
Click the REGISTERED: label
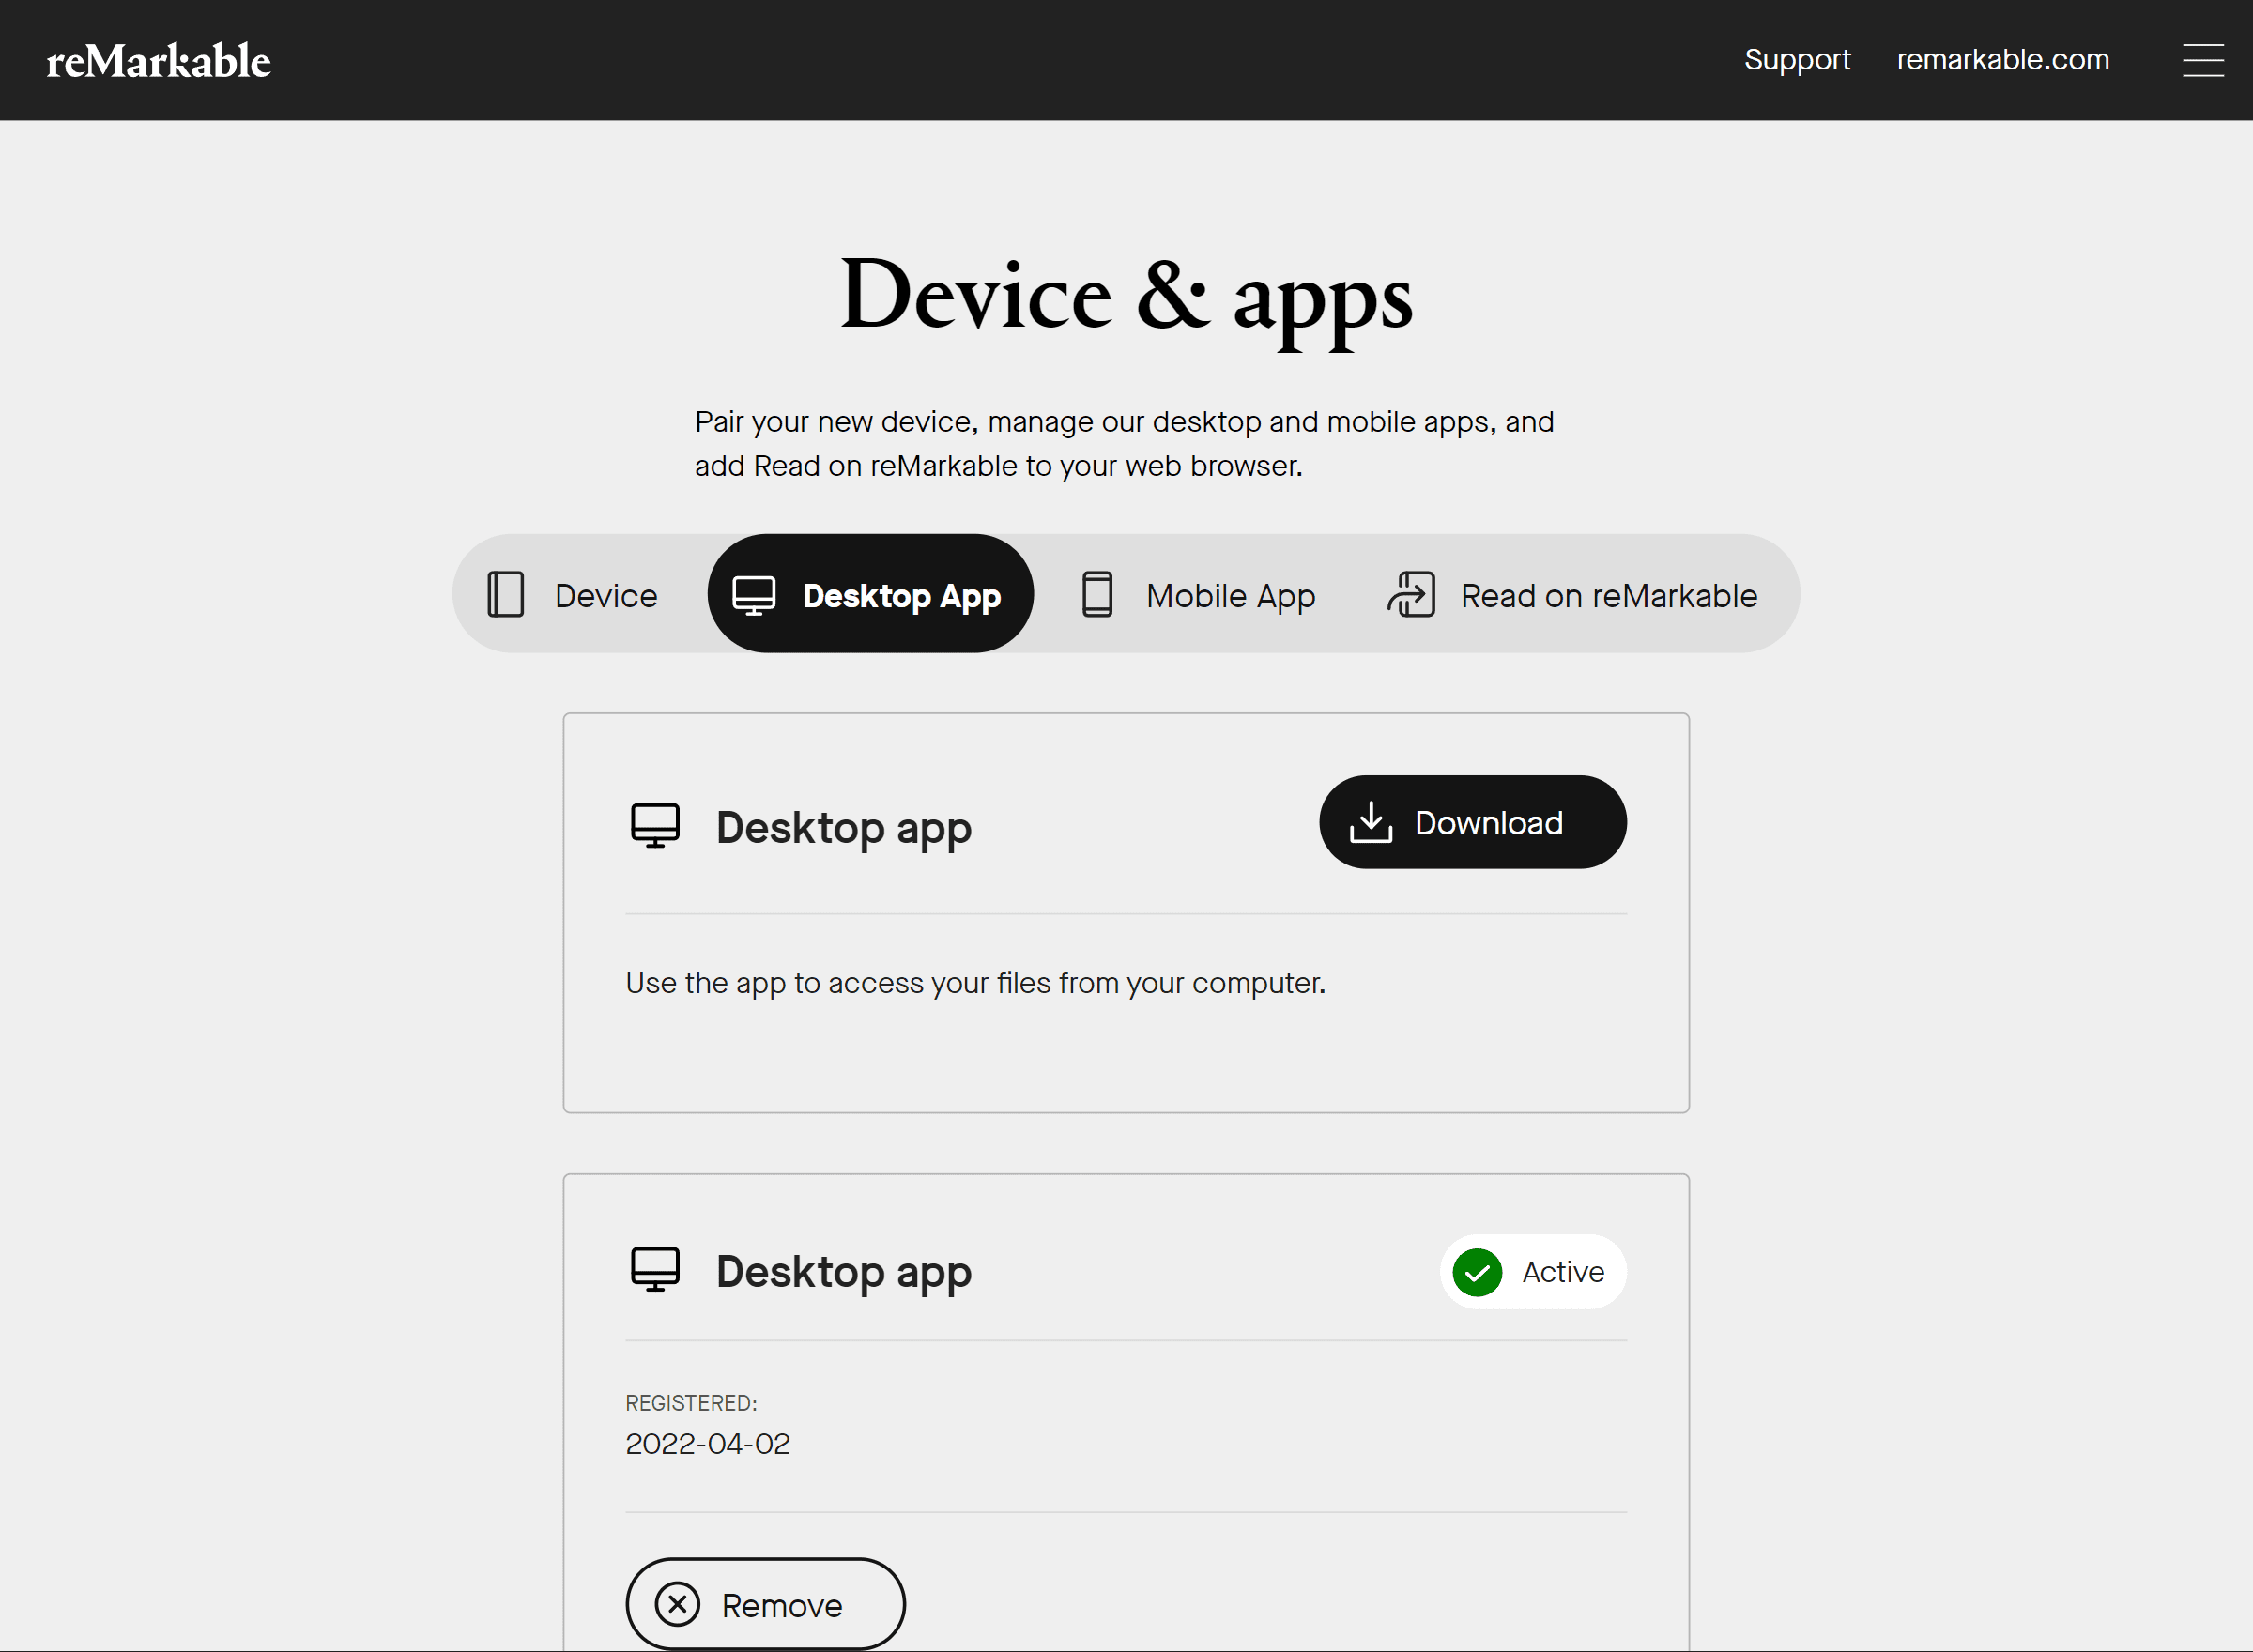[692, 1403]
